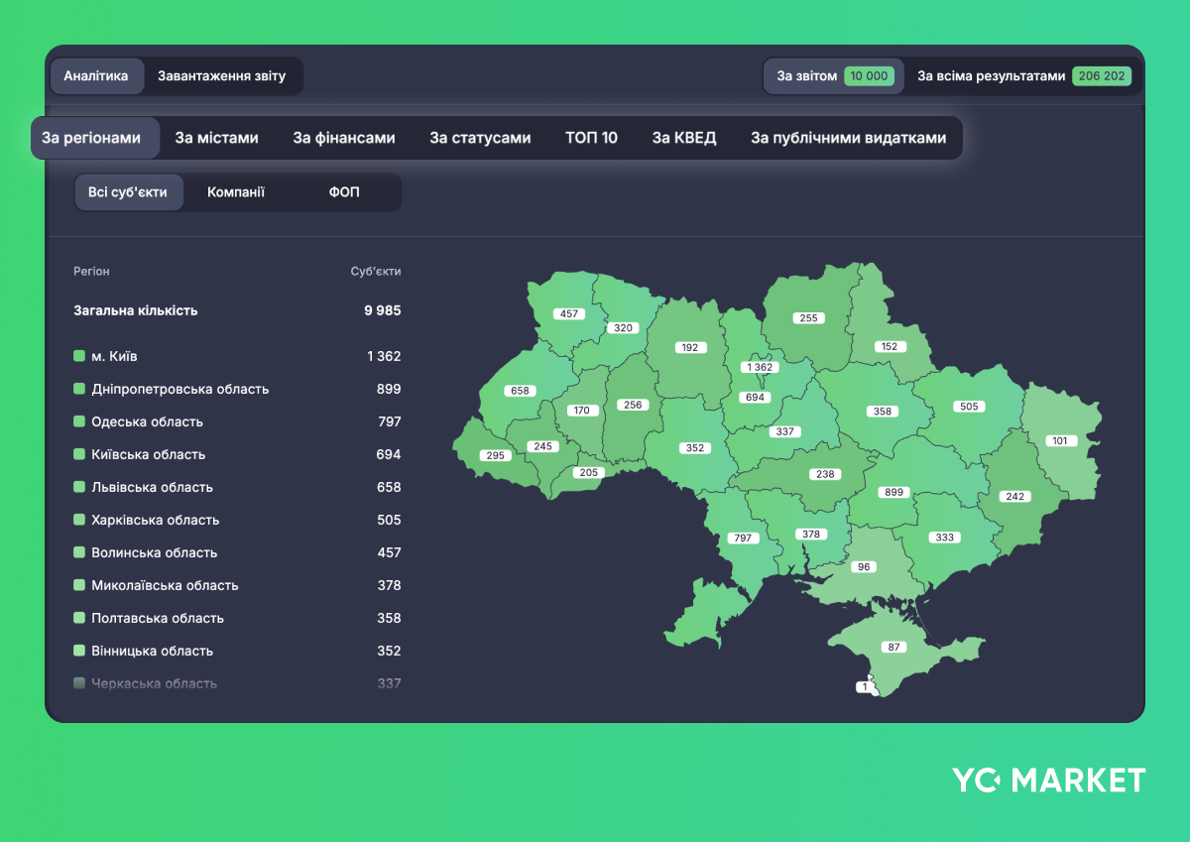Click map label 694 on Kyiv region
Viewport: 1190px width, 842px height.
(x=756, y=397)
